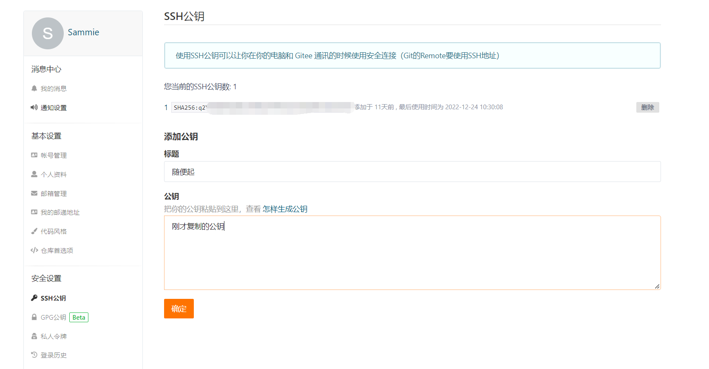Click the ID card icon beside 帐号管理
The height and width of the screenshot is (369, 709).
34,155
